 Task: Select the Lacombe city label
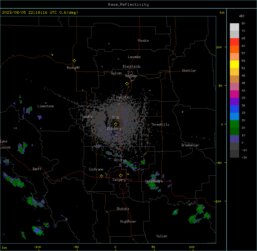point(134,57)
